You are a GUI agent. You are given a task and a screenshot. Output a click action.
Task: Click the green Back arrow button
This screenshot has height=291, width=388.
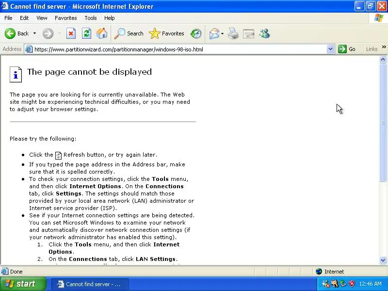tap(10, 33)
